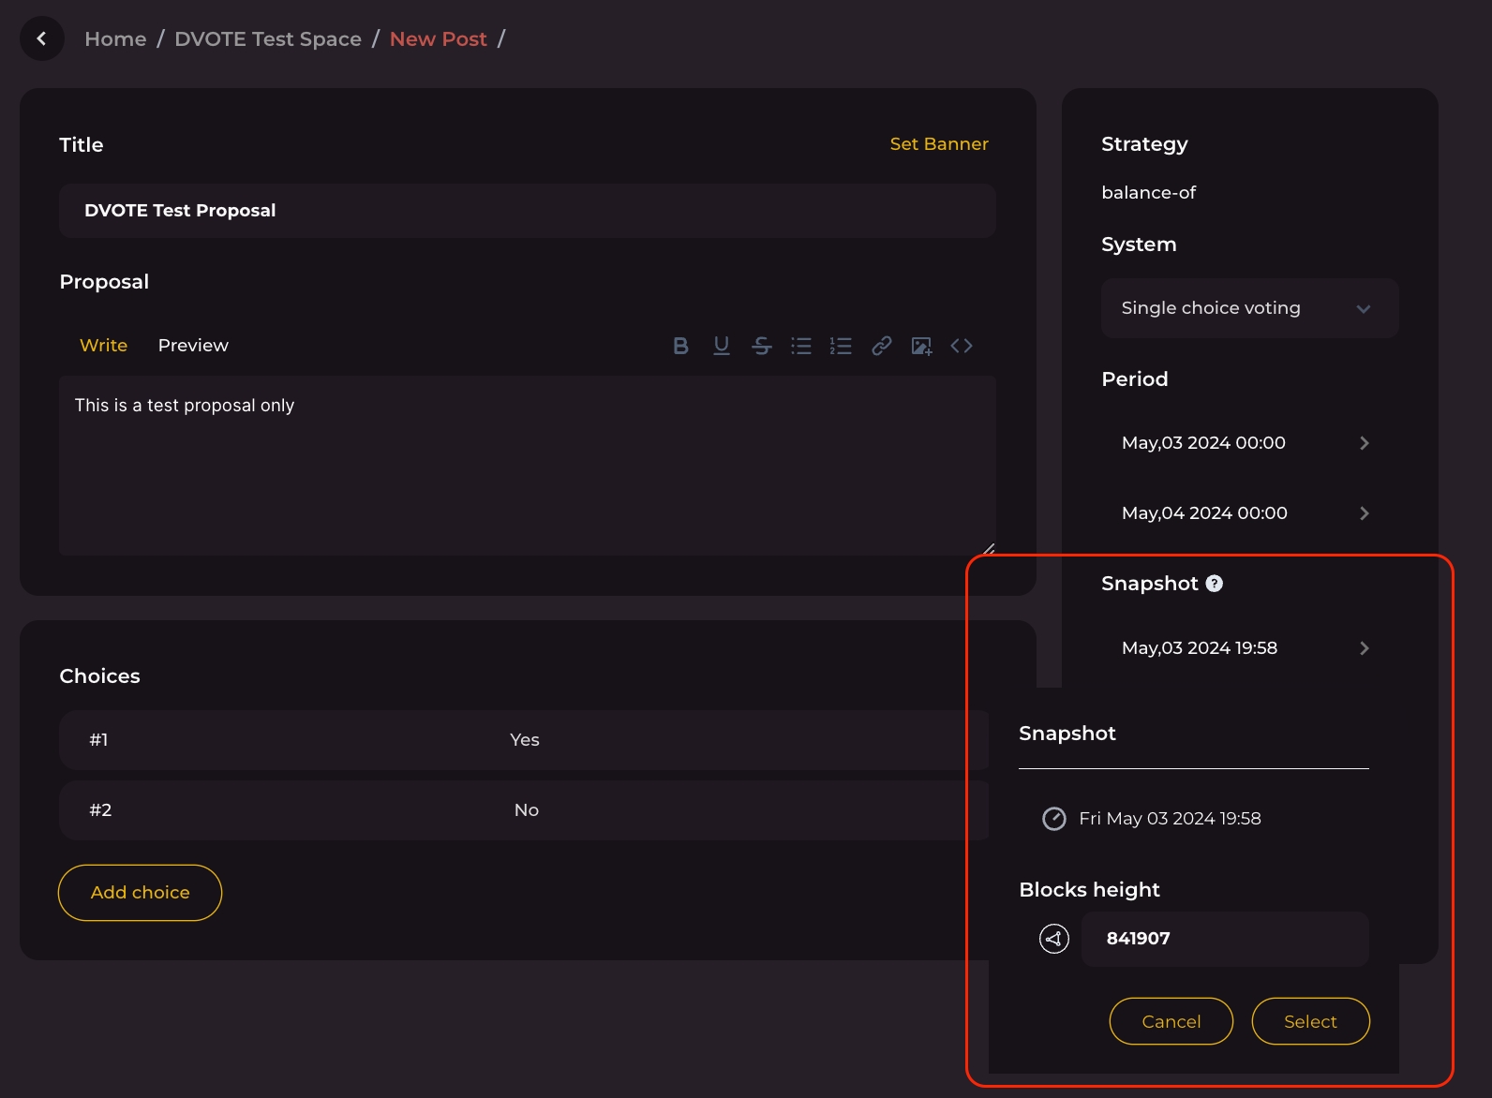The image size is (1492, 1098).
Task: Insert a numbered list
Action: (841, 346)
